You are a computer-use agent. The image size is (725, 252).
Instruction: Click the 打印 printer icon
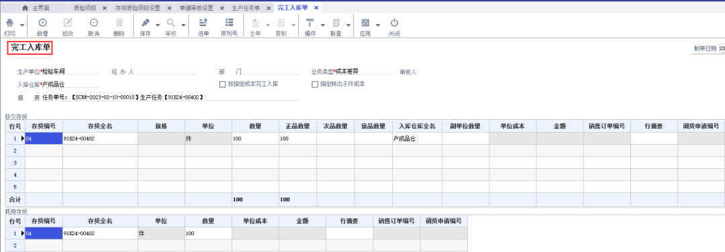point(9,23)
